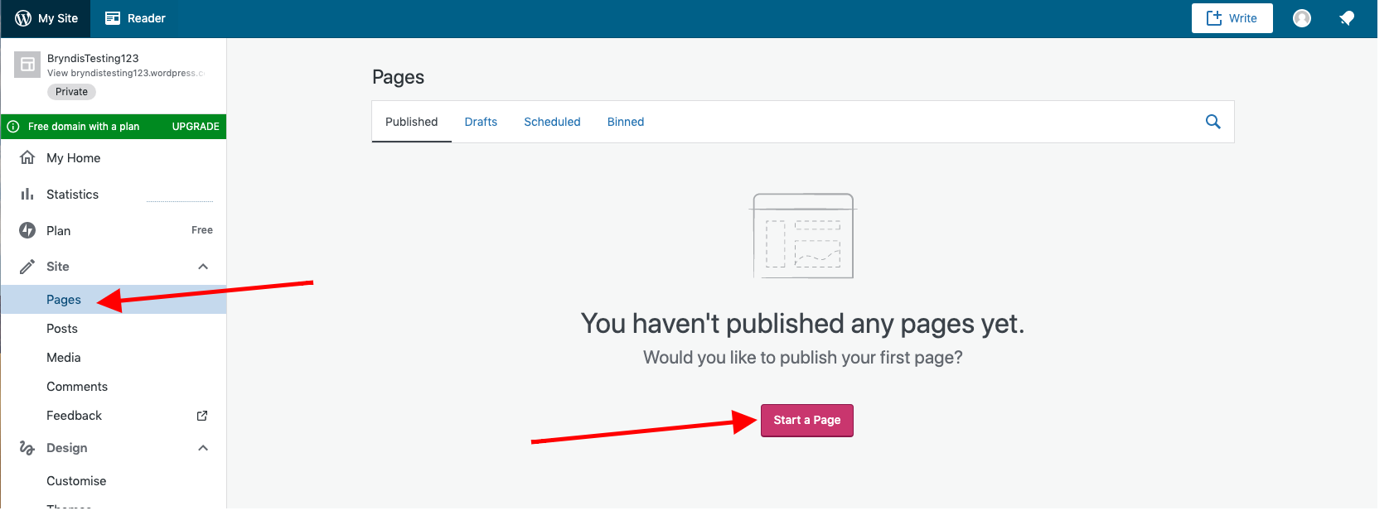
Task: Click the empty page illustration
Action: click(802, 236)
